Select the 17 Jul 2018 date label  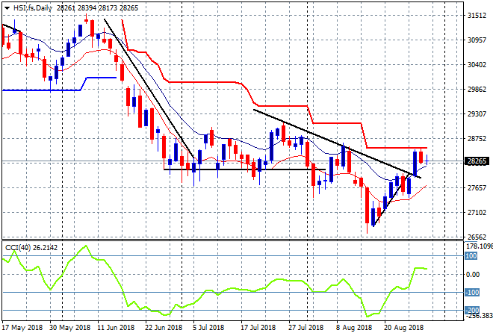pos(258,328)
